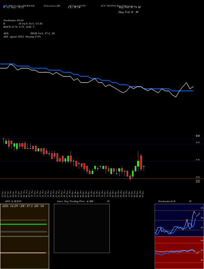Select the 'Avg Vol: 0.79 M' text
Viewport: 204px width, 269px height.
tap(129, 7)
